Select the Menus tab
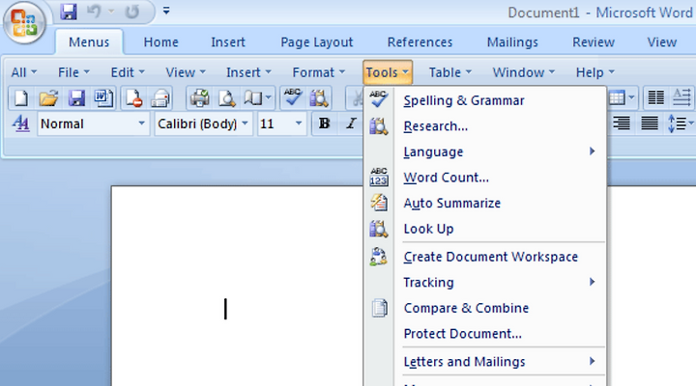This screenshot has width=696, height=386. click(89, 42)
